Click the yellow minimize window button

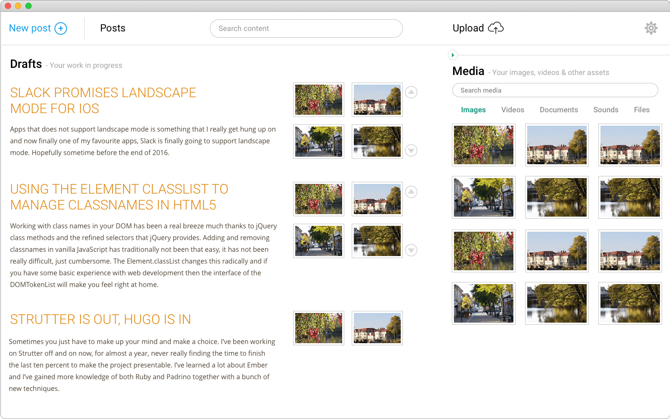coord(18,6)
